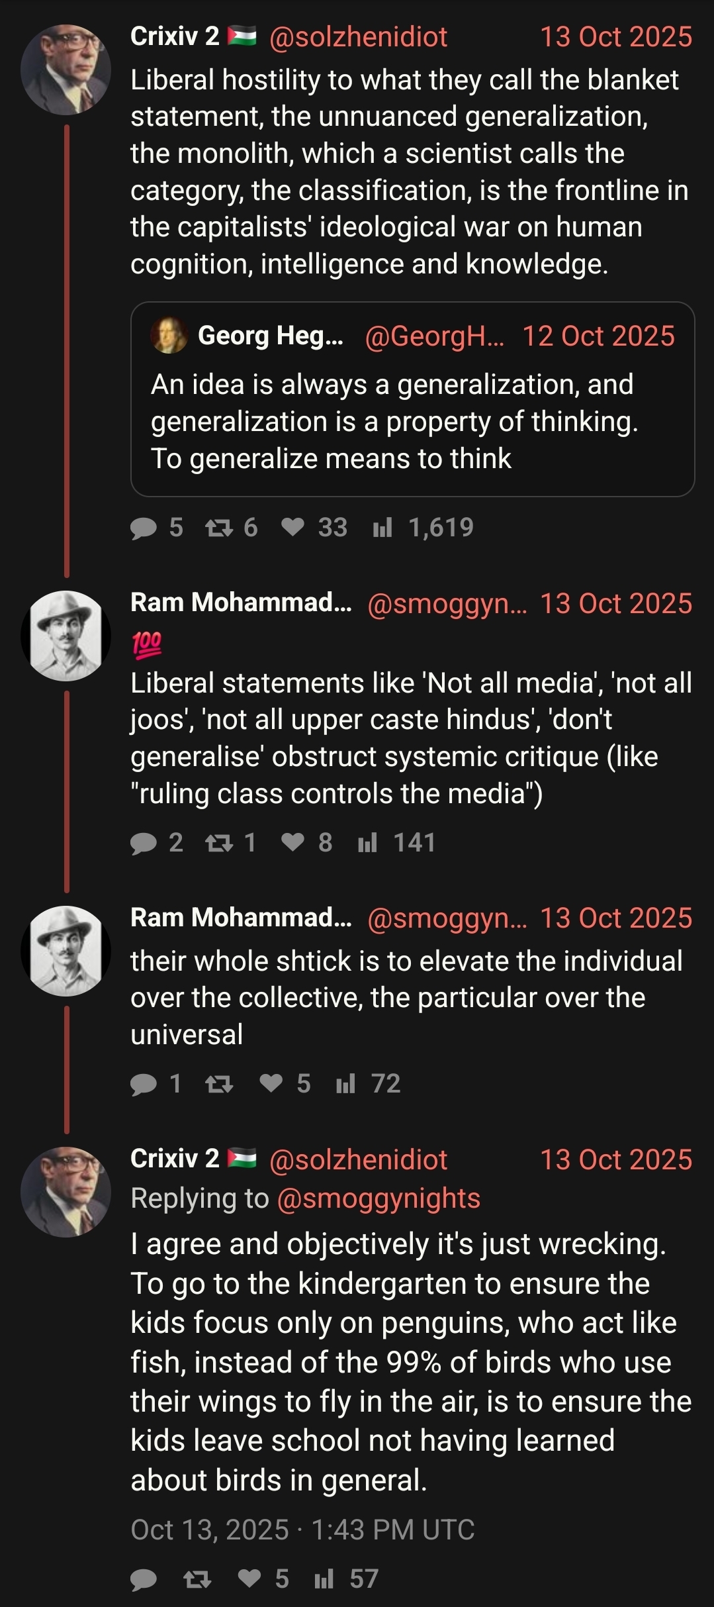The width and height of the screenshot is (714, 1607).
Task: Retweet the 'their whole shtick' post
Action: [218, 1084]
